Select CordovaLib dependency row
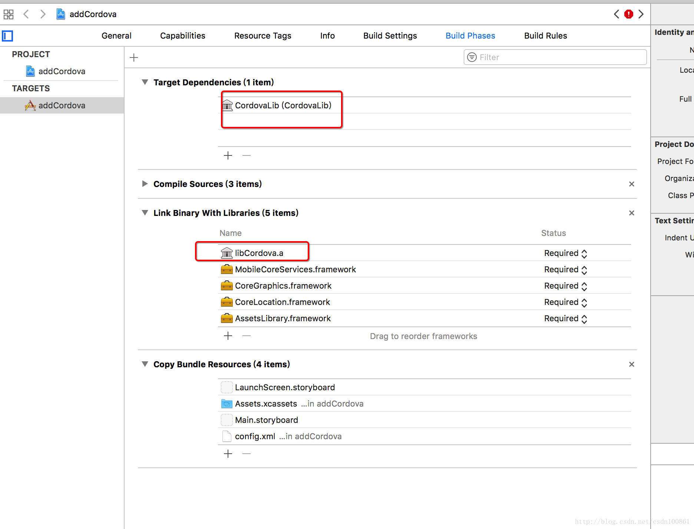Viewport: 694px width, 529px height. [x=424, y=105]
